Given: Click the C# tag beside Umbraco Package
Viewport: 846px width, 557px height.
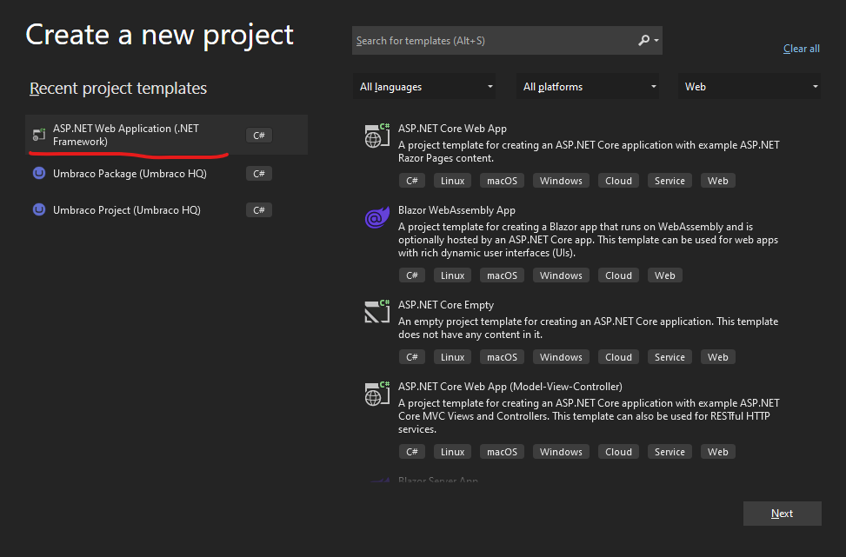Looking at the screenshot, I should coord(259,174).
